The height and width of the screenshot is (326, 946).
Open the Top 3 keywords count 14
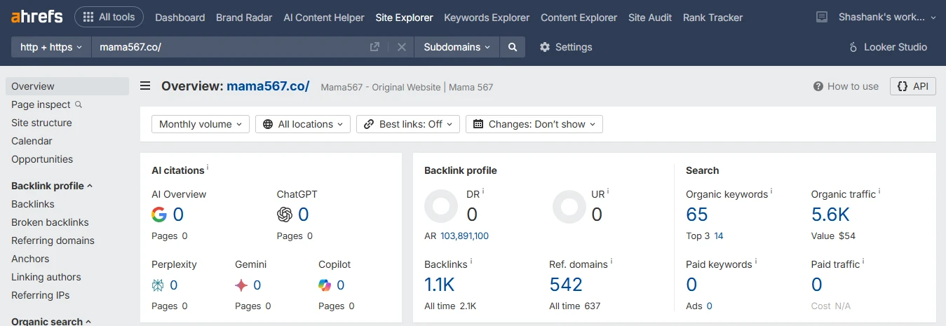tap(719, 236)
